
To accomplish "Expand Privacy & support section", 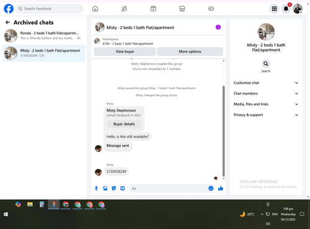I will point(266,115).
